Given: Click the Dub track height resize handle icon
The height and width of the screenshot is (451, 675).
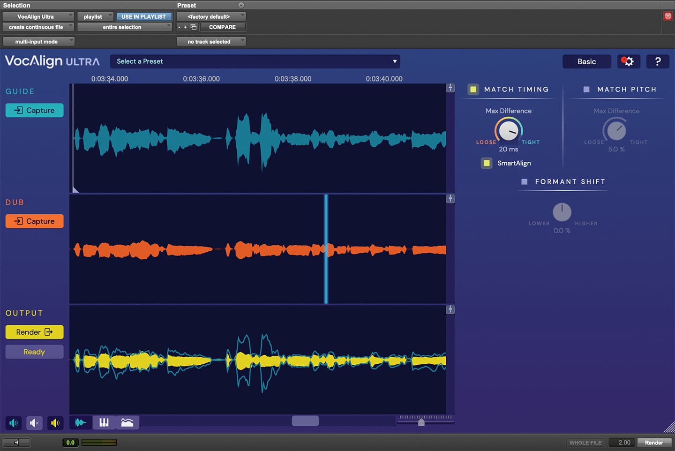Looking at the screenshot, I should (x=450, y=199).
